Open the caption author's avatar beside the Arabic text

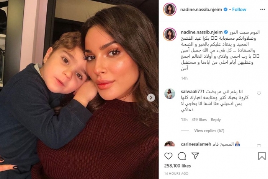(170, 34)
